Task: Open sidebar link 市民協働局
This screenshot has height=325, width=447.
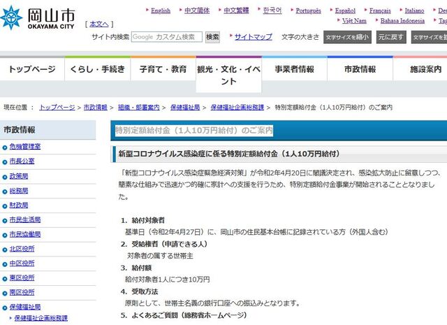Action: (x=25, y=234)
